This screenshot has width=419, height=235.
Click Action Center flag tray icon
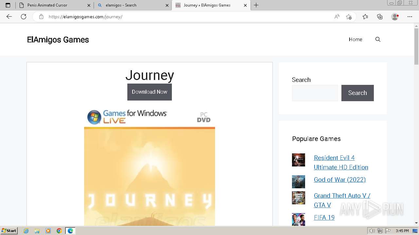[x=388, y=231]
